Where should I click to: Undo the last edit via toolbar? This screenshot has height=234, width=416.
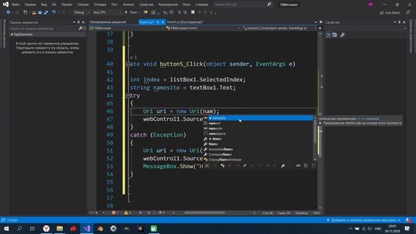click(x=54, y=12)
